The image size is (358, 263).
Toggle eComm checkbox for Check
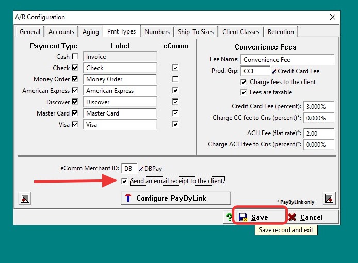(175, 68)
